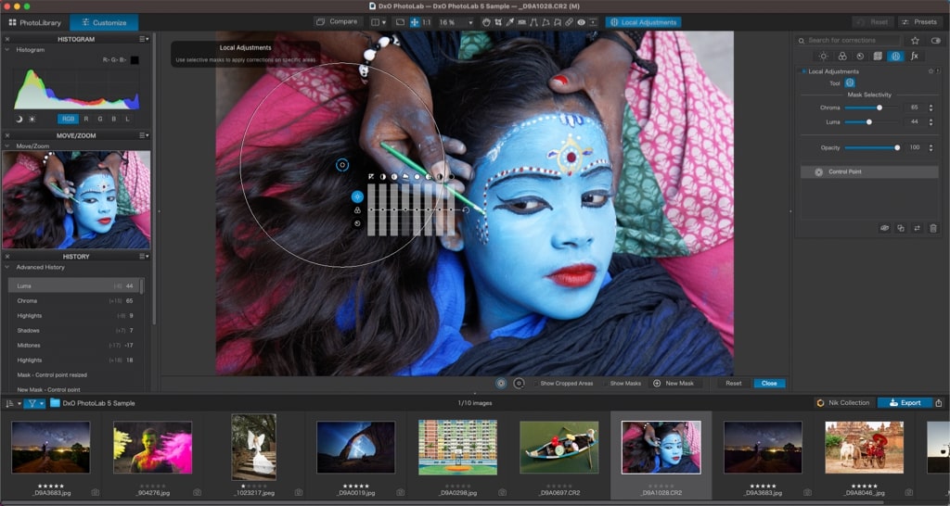Open the fx effects palette icon
Viewport: 950px width, 506px height.
click(x=914, y=57)
